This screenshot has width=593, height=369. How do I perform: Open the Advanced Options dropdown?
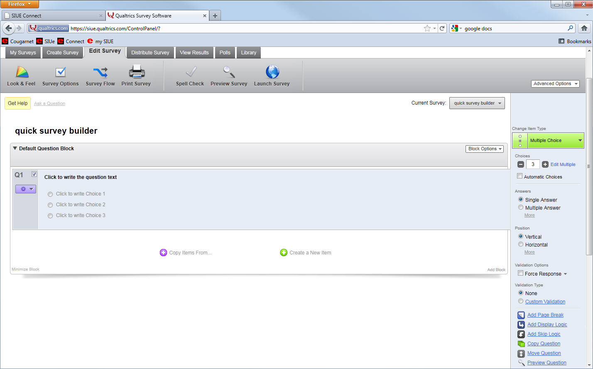pos(555,84)
